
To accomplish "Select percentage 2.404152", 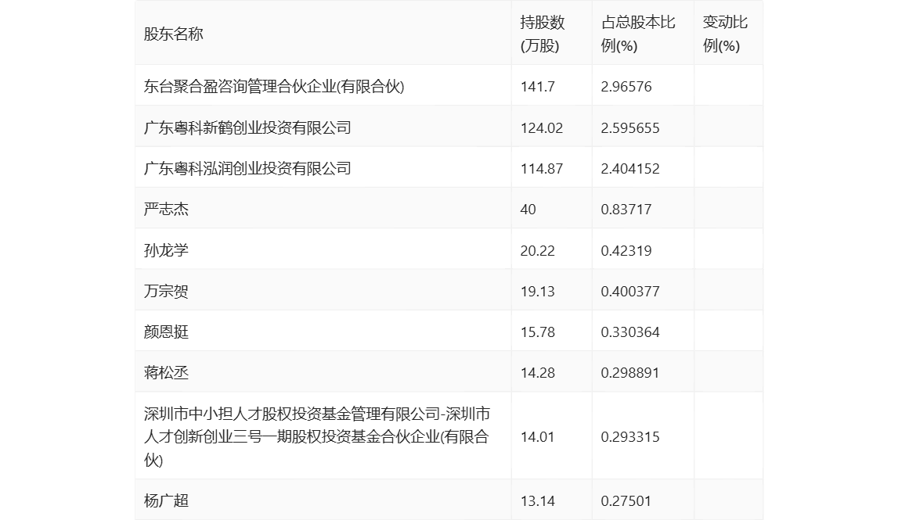I will point(630,169).
